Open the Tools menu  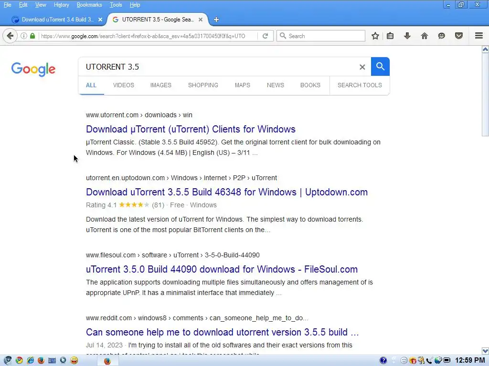tap(116, 5)
